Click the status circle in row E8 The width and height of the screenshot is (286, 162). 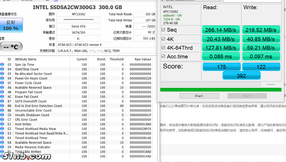coord(2,142)
